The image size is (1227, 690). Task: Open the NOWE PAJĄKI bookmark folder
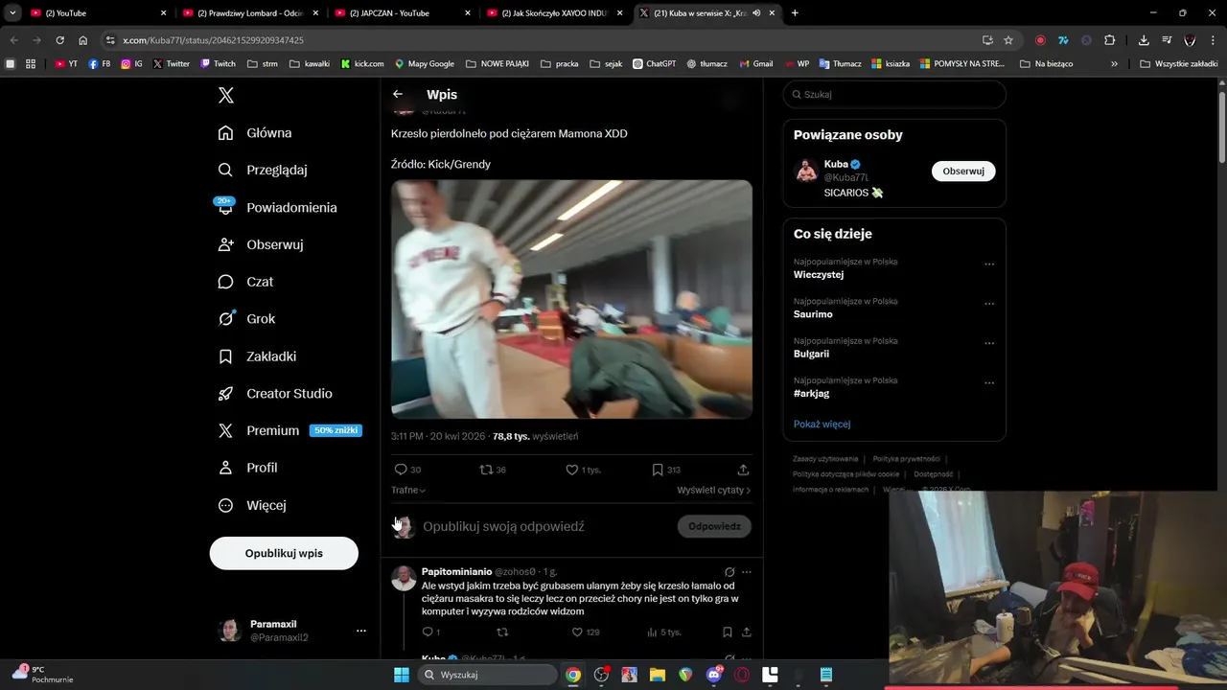(498, 64)
